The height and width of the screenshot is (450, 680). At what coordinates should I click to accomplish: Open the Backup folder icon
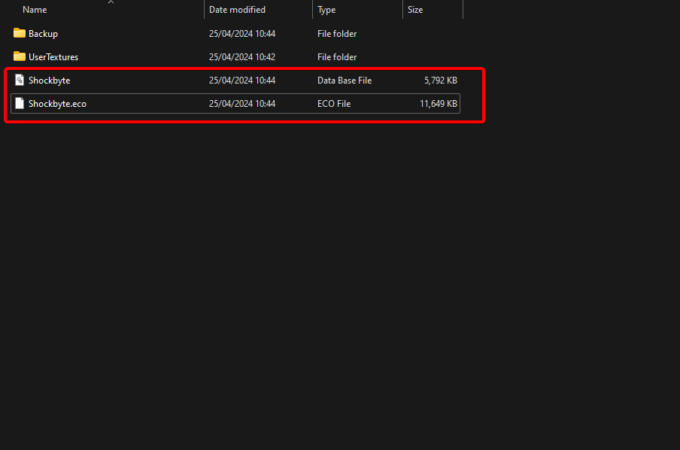click(19, 33)
